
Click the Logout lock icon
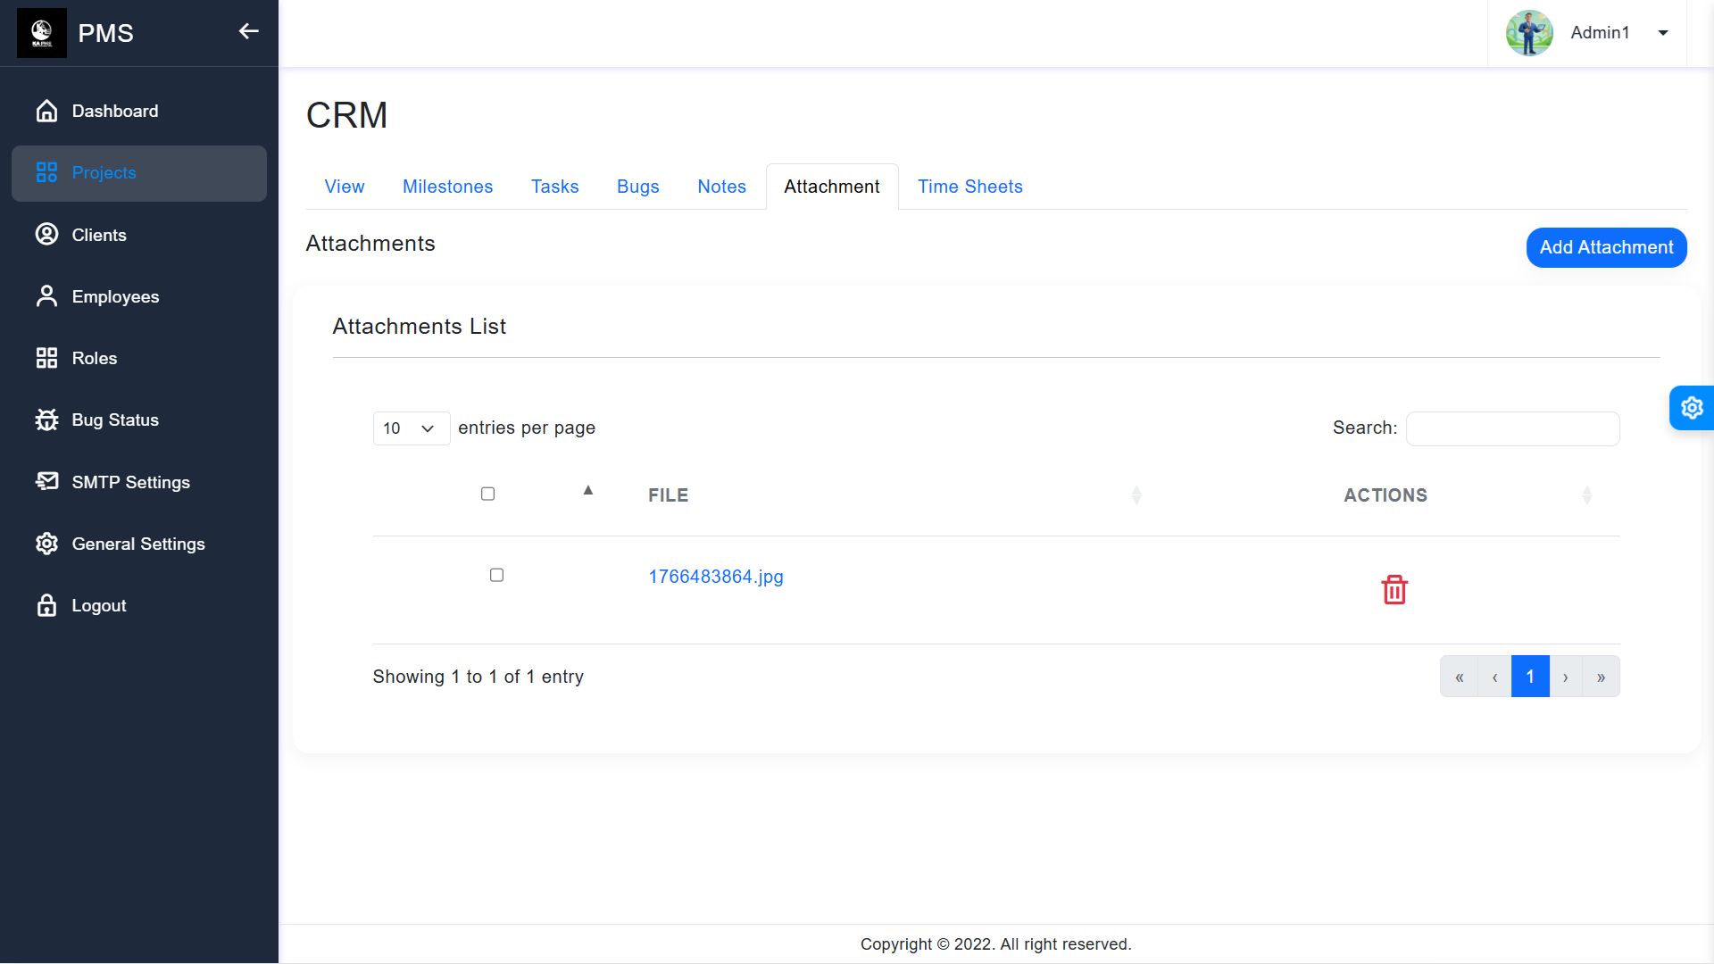click(x=46, y=605)
